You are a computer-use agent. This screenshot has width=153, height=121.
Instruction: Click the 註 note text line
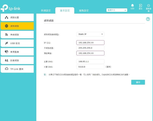pyautogui.click(x=87, y=75)
